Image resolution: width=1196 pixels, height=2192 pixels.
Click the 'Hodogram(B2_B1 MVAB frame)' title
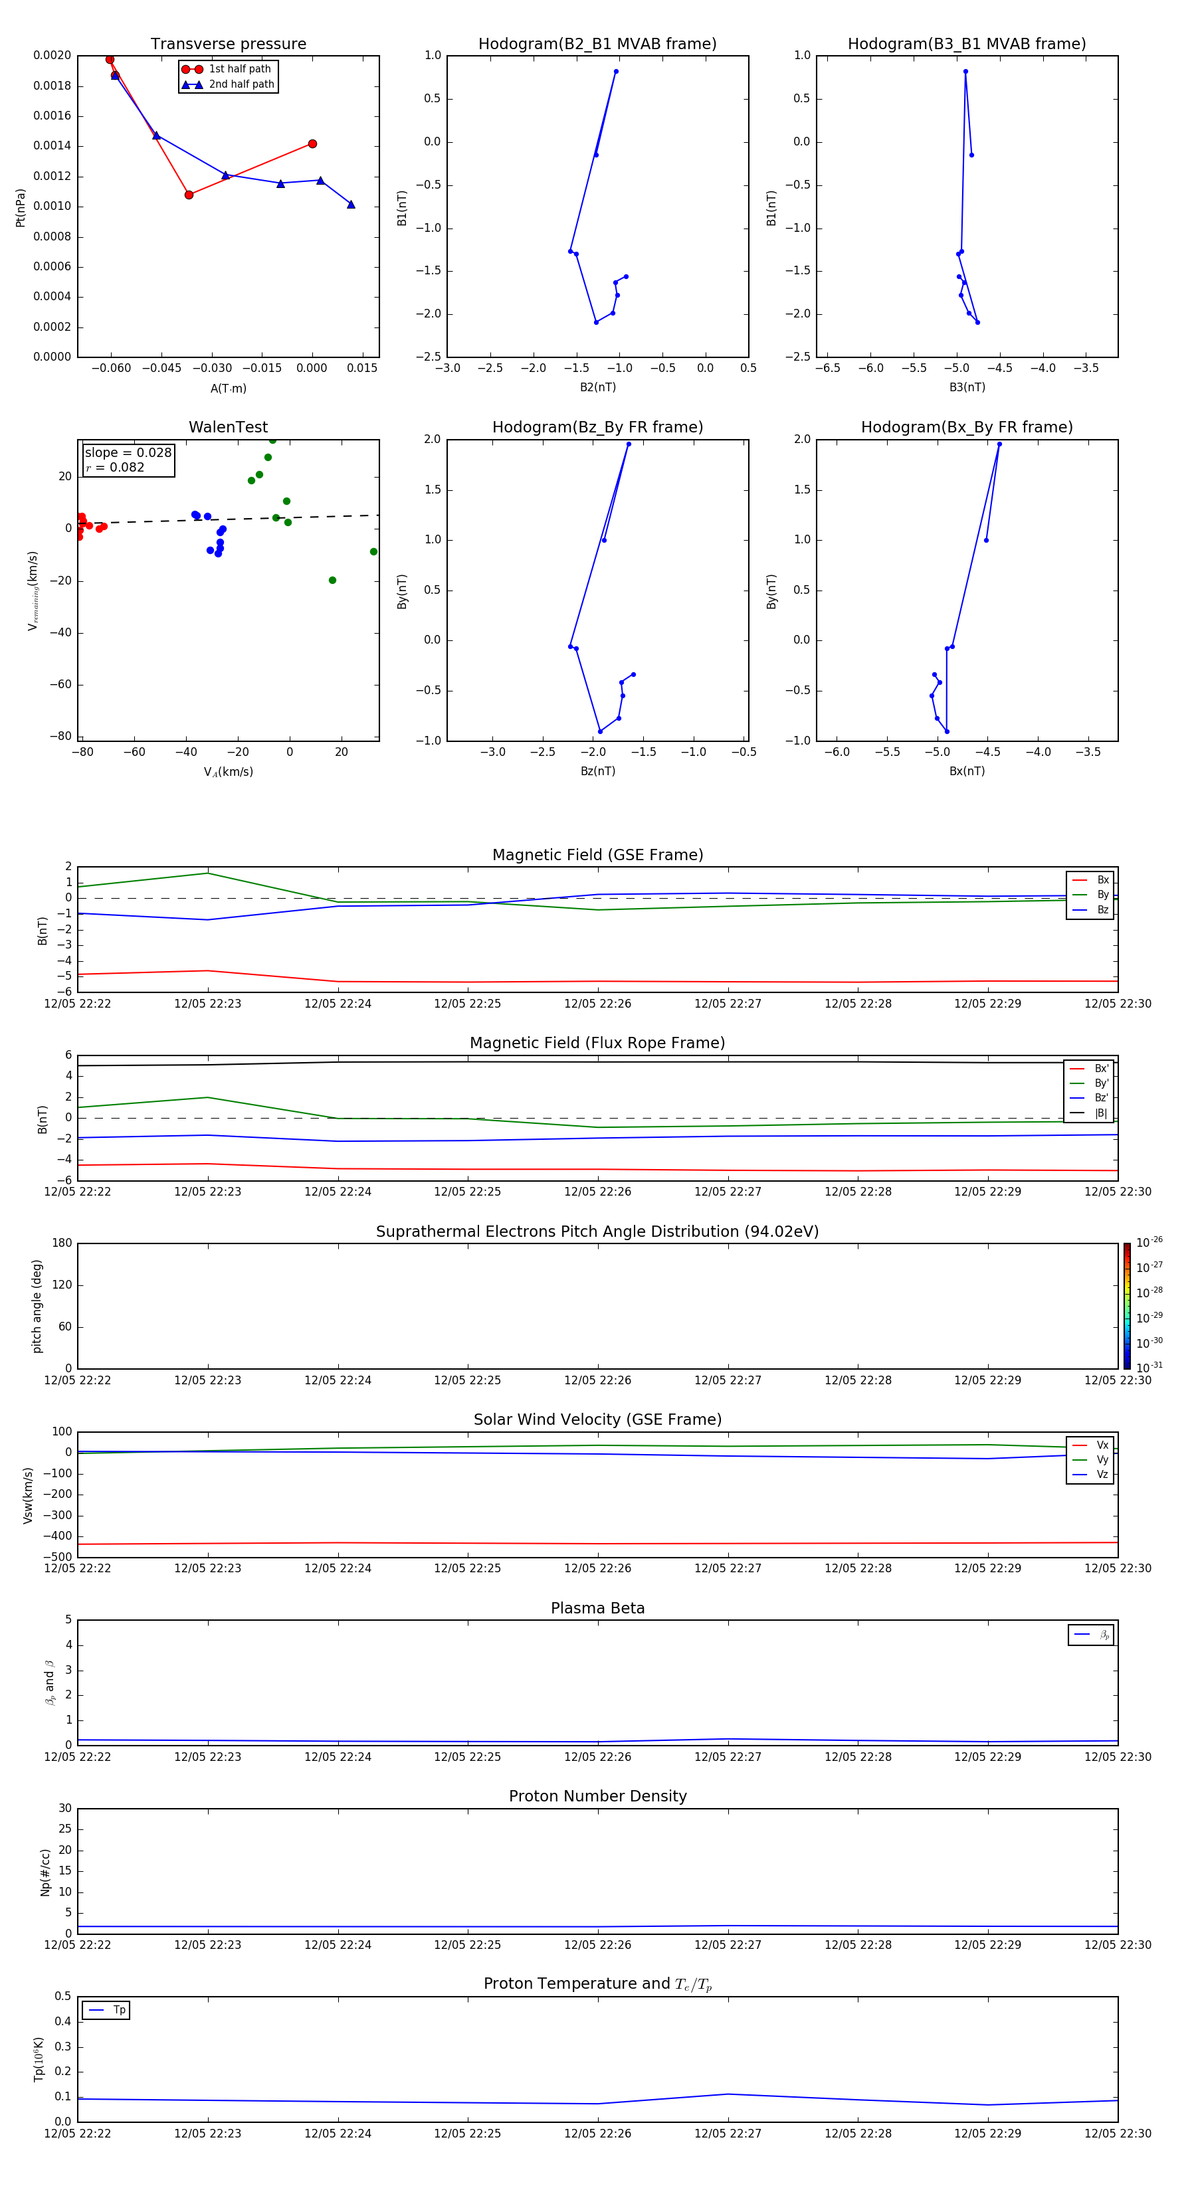coord(597,43)
